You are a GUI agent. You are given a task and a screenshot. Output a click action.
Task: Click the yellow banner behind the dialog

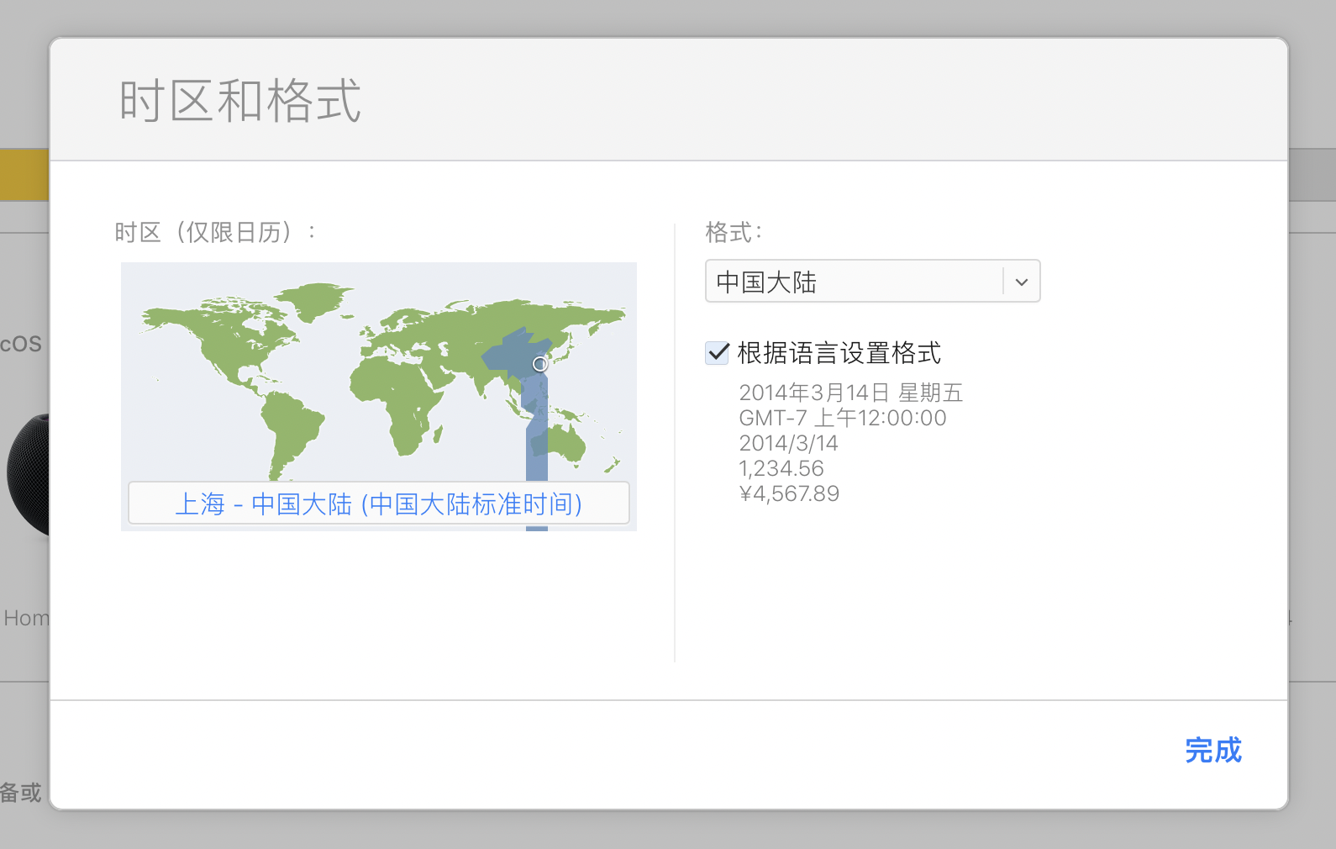tap(24, 175)
